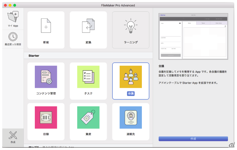Click the 会議 layout preview thumbnail
237x150 pixels.
tap(193, 36)
